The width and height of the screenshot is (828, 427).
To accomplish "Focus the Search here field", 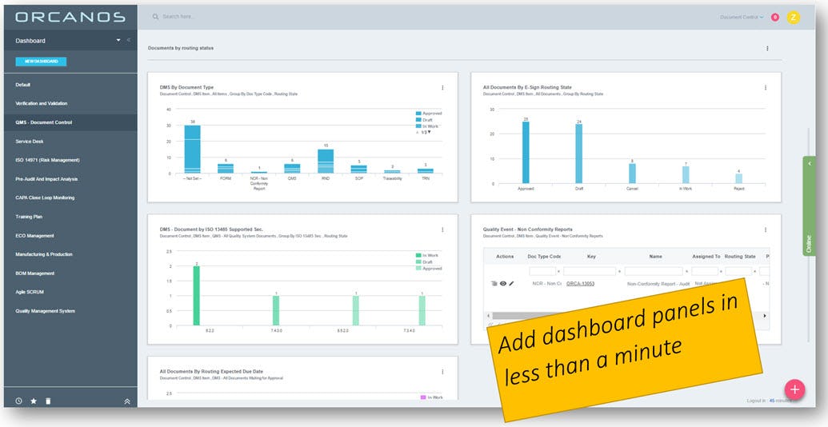I will pos(178,17).
